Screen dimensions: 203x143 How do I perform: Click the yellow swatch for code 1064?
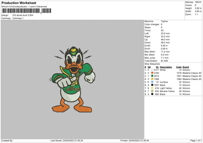[152, 79]
